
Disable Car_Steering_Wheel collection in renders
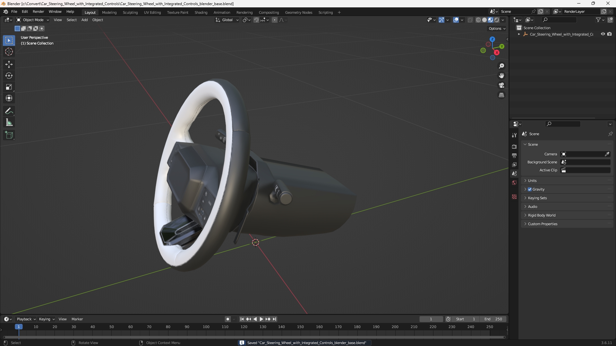(x=610, y=34)
